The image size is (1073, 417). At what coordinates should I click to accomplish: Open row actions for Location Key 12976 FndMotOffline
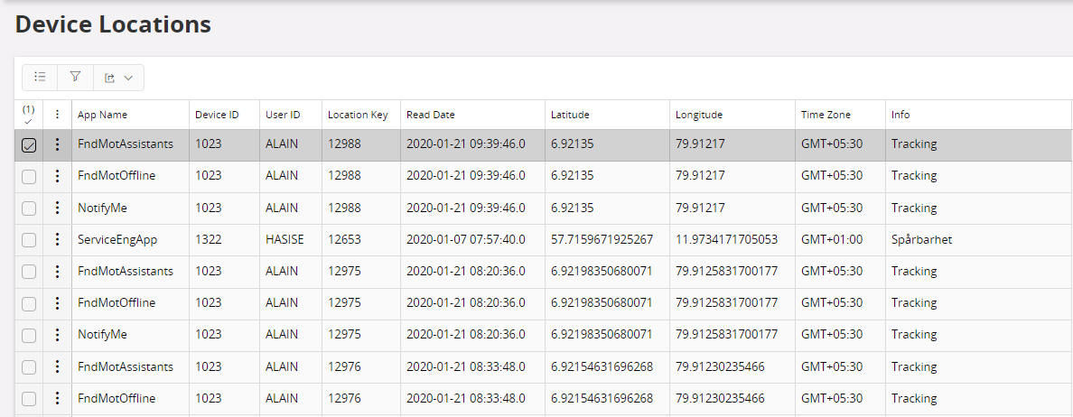tap(58, 398)
